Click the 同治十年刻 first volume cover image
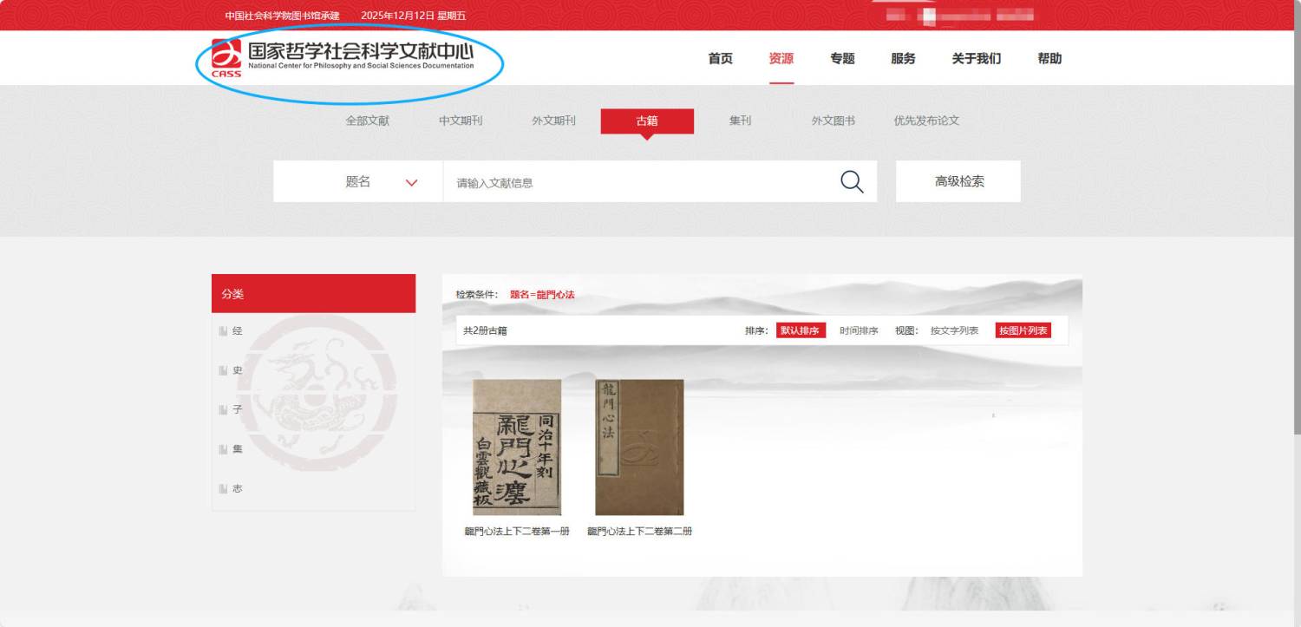Image resolution: width=1301 pixels, height=627 pixels. coord(517,447)
